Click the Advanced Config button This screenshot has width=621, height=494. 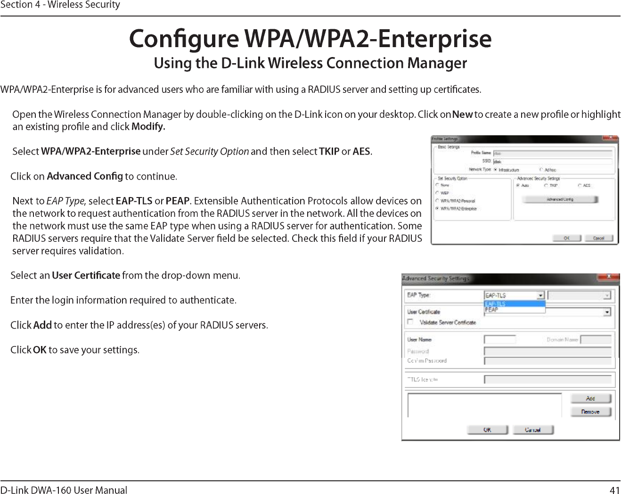pos(560,199)
